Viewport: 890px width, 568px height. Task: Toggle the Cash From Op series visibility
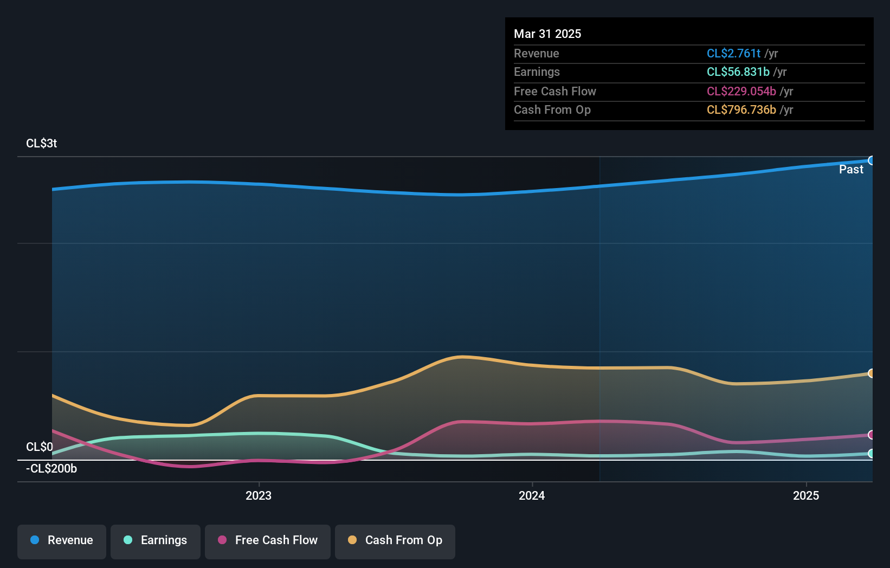click(395, 540)
